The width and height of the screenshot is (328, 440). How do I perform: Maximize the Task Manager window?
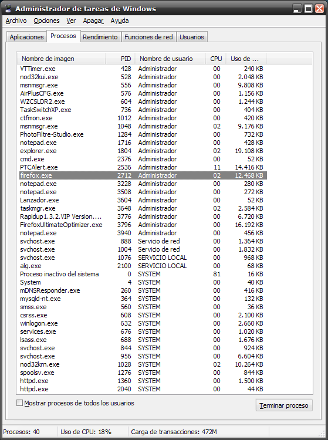(x=308, y=9)
